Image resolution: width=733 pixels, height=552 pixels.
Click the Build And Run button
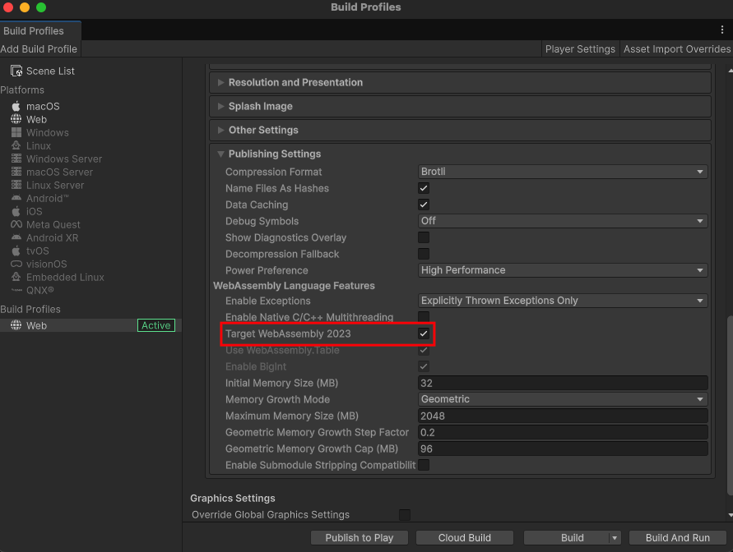677,538
